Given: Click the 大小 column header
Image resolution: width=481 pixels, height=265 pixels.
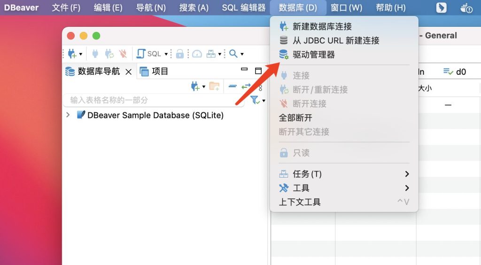Looking at the screenshot, I should click(425, 88).
